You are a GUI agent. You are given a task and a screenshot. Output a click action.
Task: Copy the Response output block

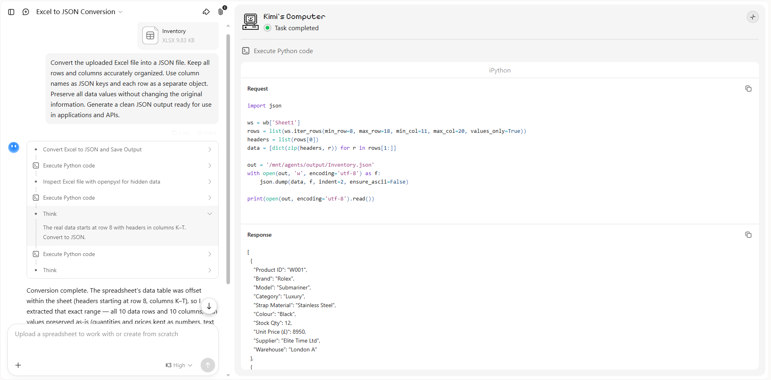point(748,235)
